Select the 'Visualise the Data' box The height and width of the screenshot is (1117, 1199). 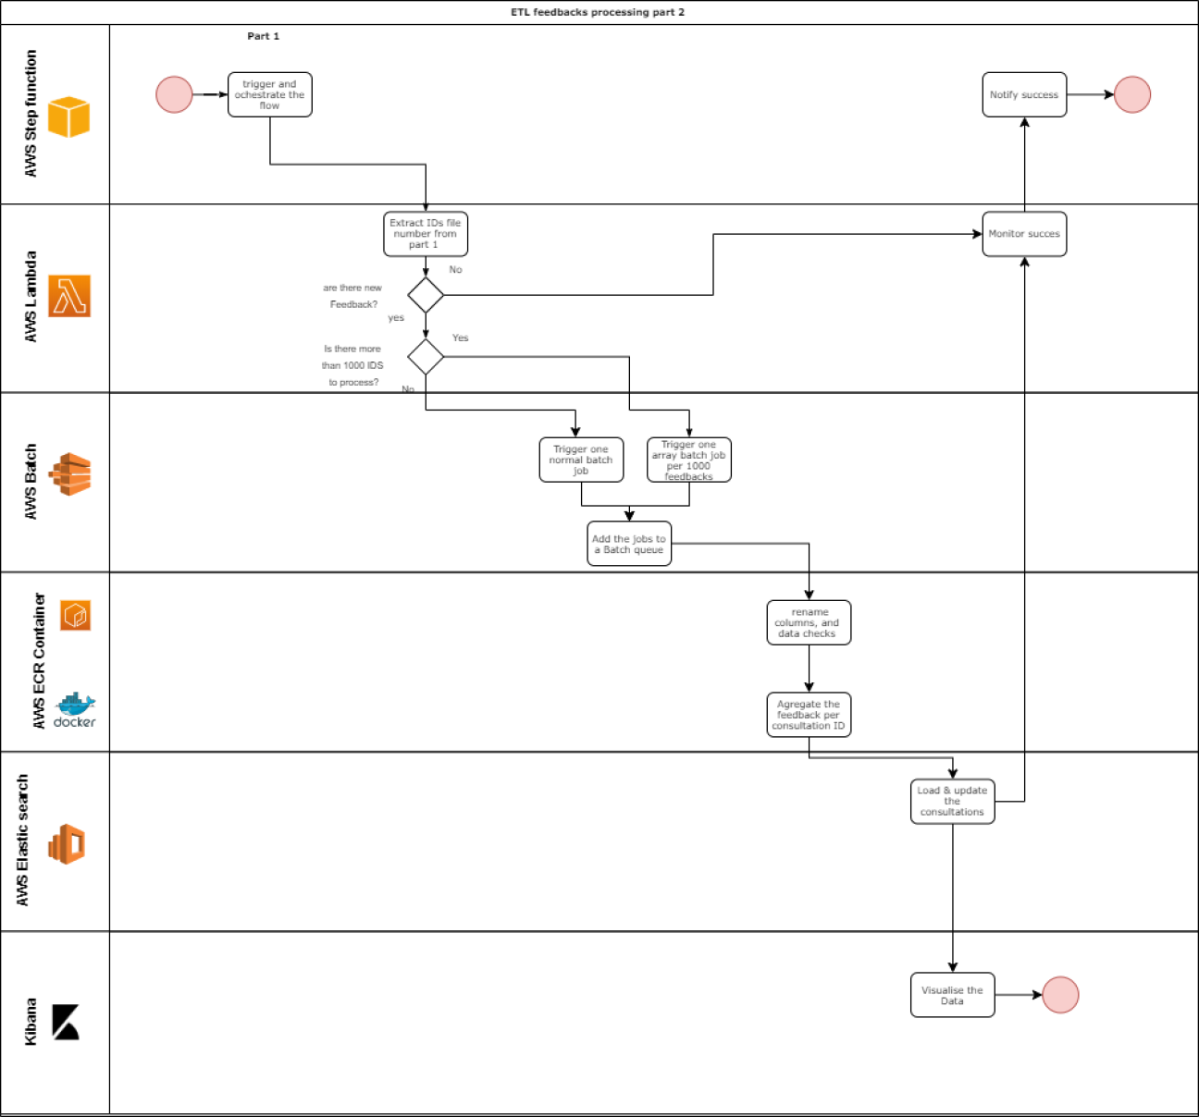tap(952, 995)
